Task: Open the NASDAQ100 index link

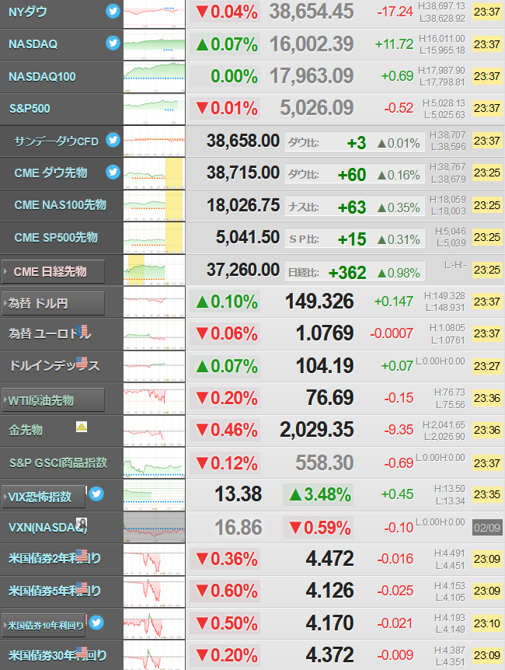Action: click(x=42, y=76)
